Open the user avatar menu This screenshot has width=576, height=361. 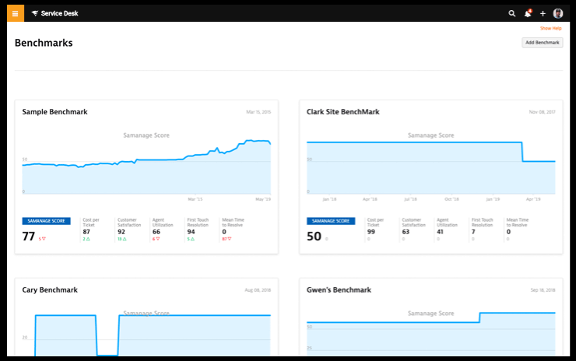(558, 13)
